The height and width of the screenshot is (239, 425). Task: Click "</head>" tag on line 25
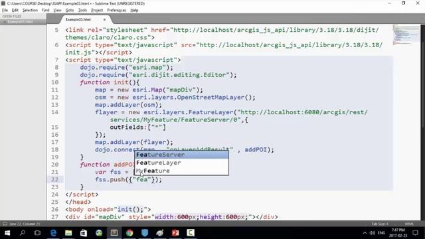(x=78, y=202)
